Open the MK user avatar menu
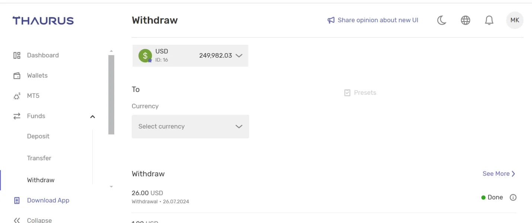The image size is (532, 223). tap(515, 20)
